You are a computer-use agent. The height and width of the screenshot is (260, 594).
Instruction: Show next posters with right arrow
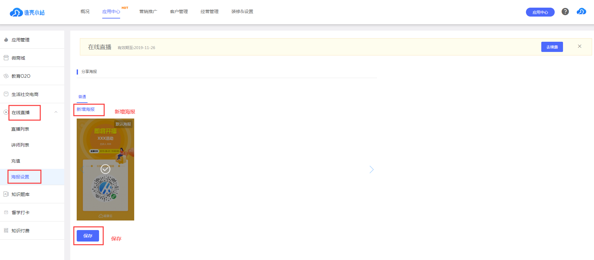click(371, 170)
